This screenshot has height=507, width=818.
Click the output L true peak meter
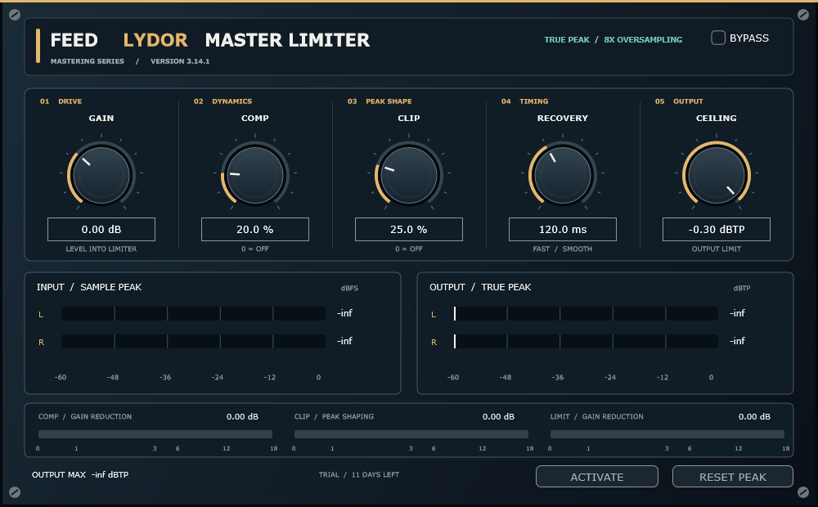pos(586,313)
